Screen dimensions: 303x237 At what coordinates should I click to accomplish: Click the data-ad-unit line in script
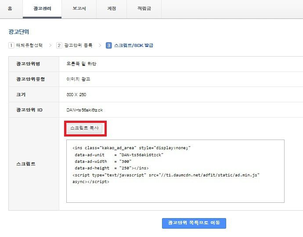(x=119, y=155)
